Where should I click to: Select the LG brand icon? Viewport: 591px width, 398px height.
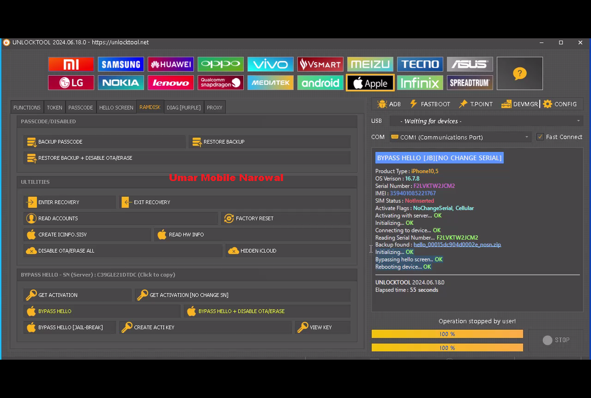click(x=71, y=83)
